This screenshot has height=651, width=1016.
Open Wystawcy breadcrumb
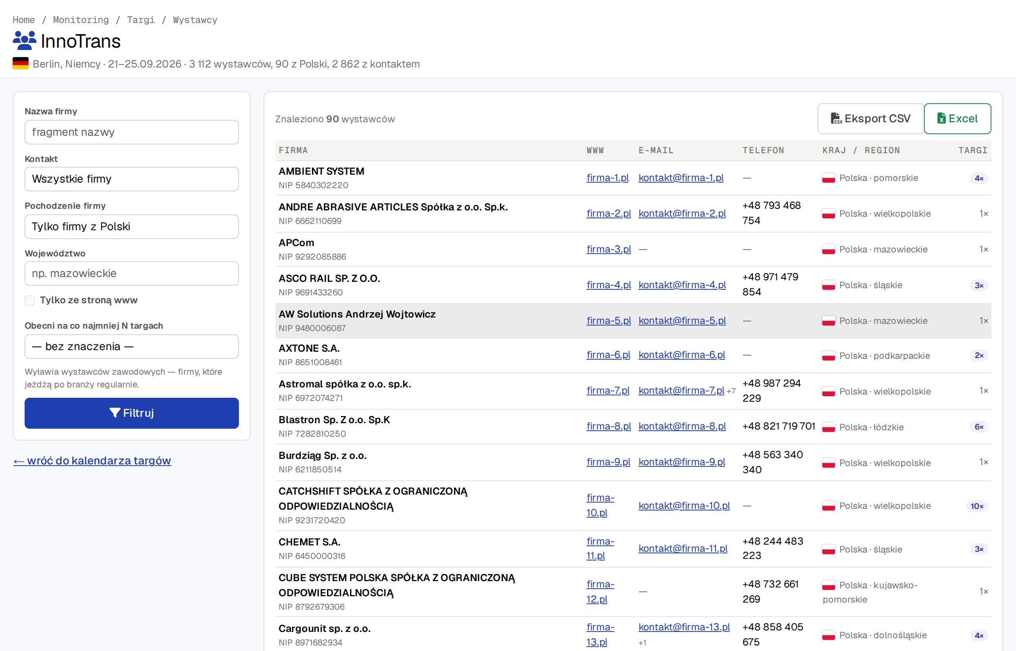pos(195,20)
